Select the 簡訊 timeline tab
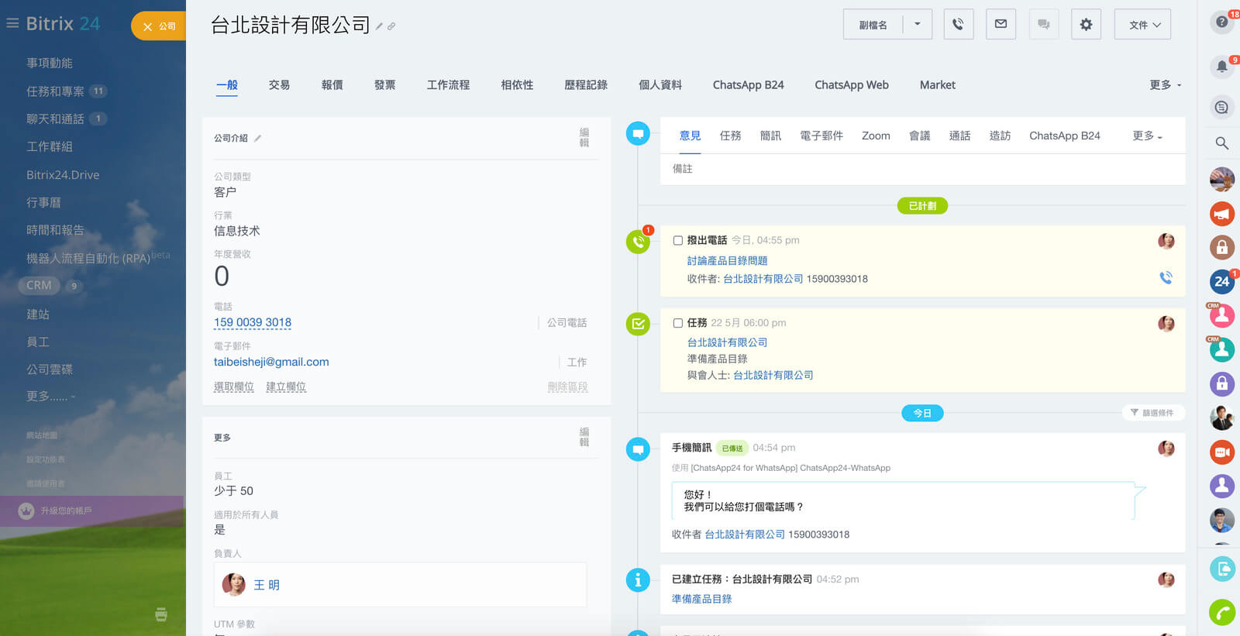Image resolution: width=1240 pixels, height=636 pixels. pos(770,136)
